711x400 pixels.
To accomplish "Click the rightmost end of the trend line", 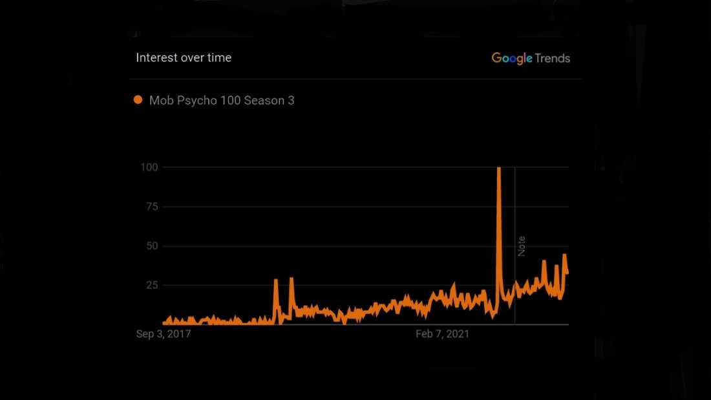I will 568,273.
